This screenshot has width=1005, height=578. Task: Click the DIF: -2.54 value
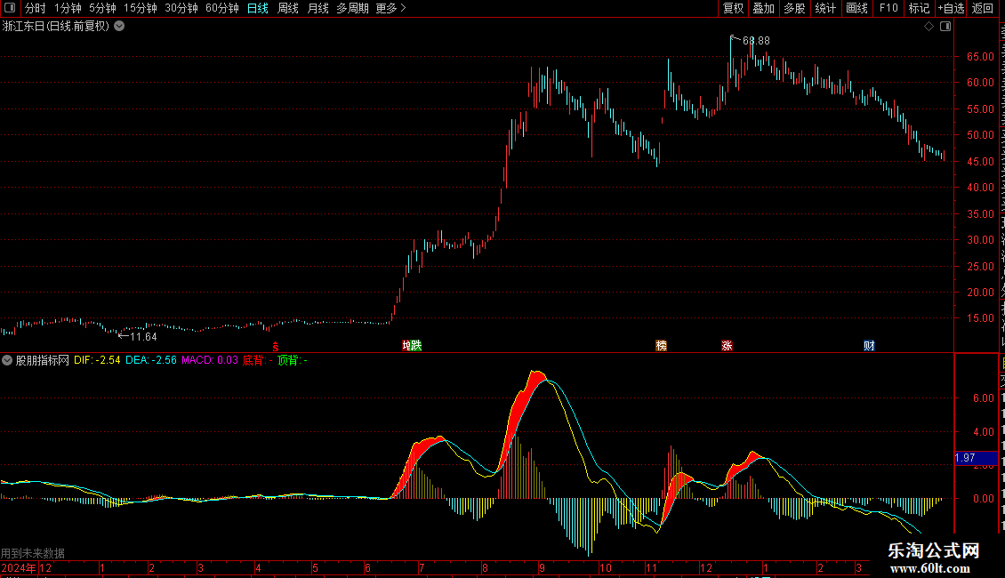pos(97,360)
